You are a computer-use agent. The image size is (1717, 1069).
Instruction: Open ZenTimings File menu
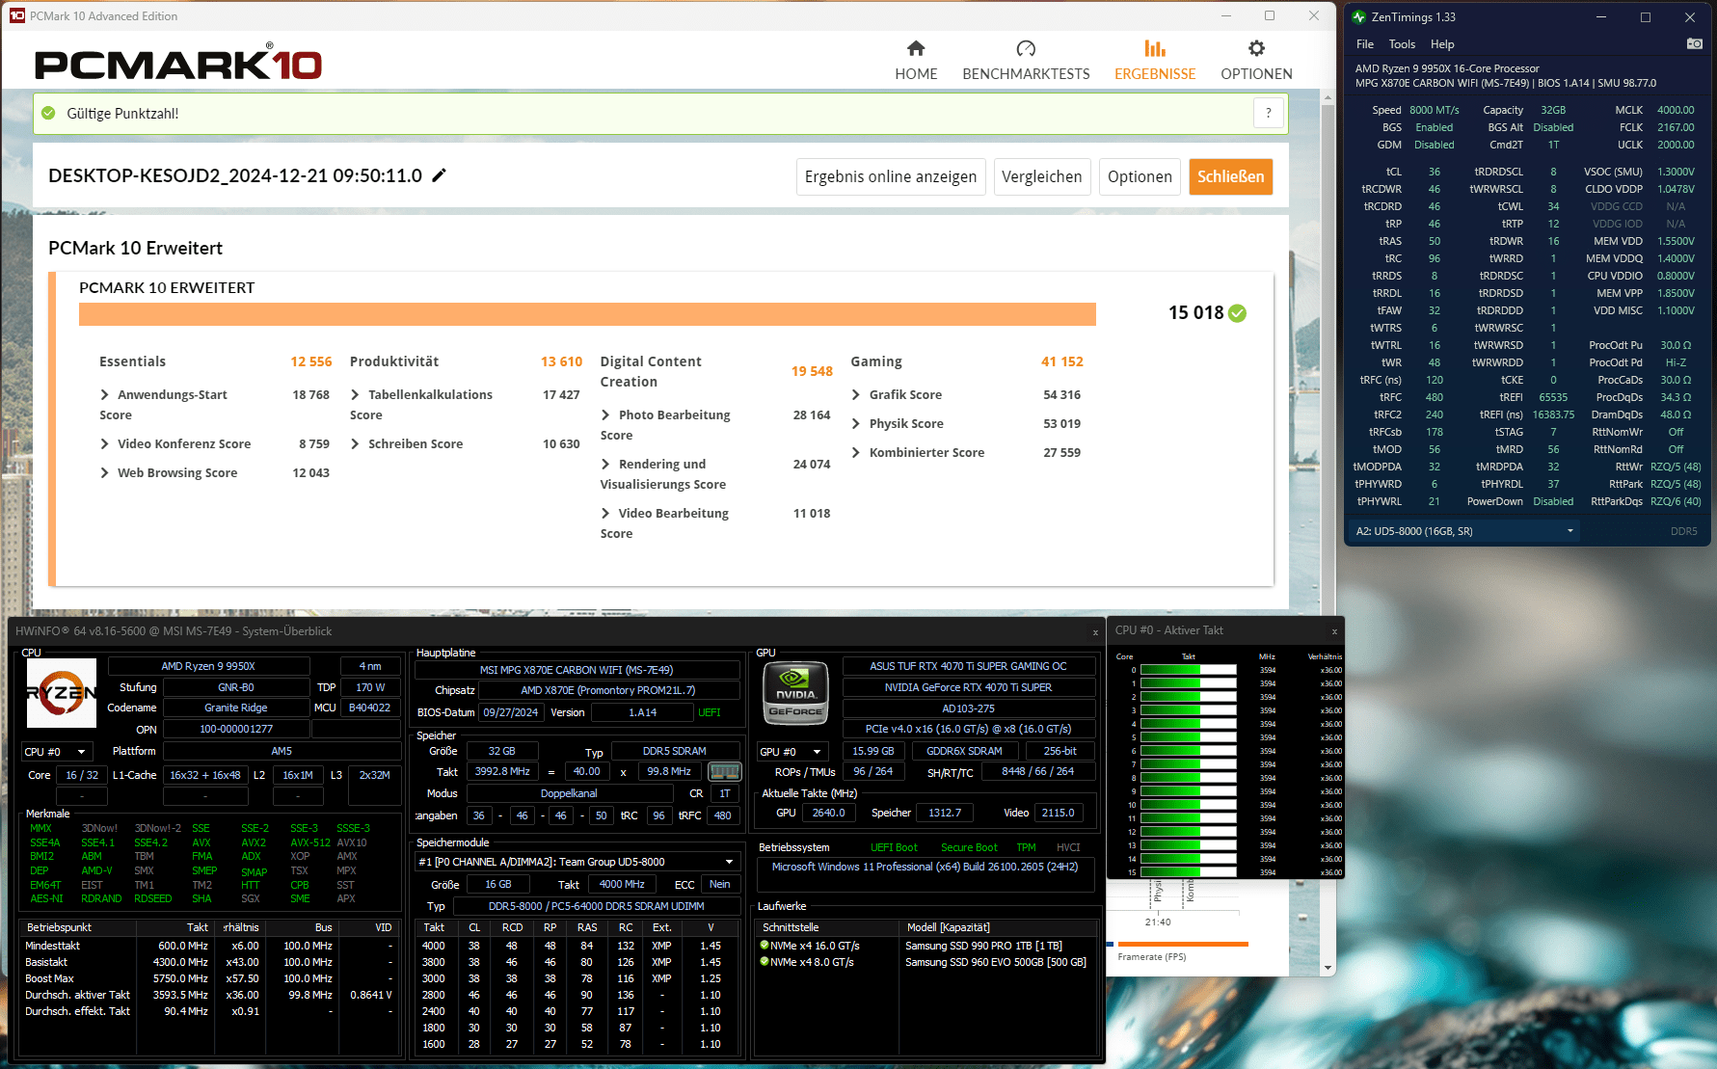coord(1365,44)
